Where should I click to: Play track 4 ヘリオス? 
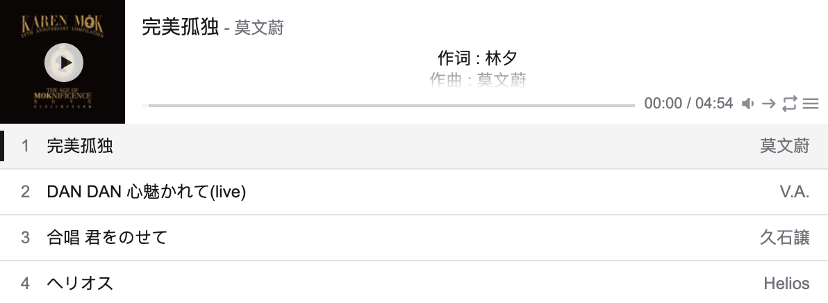pos(414,282)
